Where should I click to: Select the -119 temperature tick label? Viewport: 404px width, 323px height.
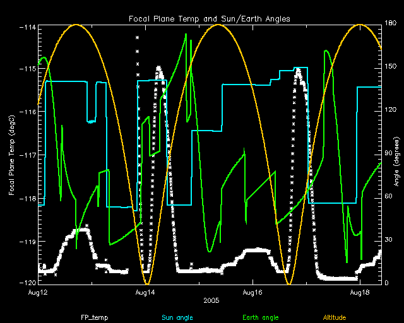(28, 241)
